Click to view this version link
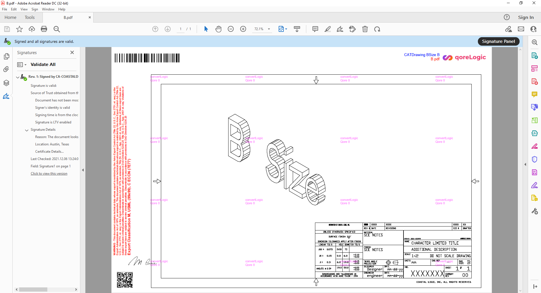The width and height of the screenshot is (541, 293). [49, 174]
